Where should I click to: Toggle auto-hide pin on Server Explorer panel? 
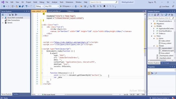[x=27, y=11]
